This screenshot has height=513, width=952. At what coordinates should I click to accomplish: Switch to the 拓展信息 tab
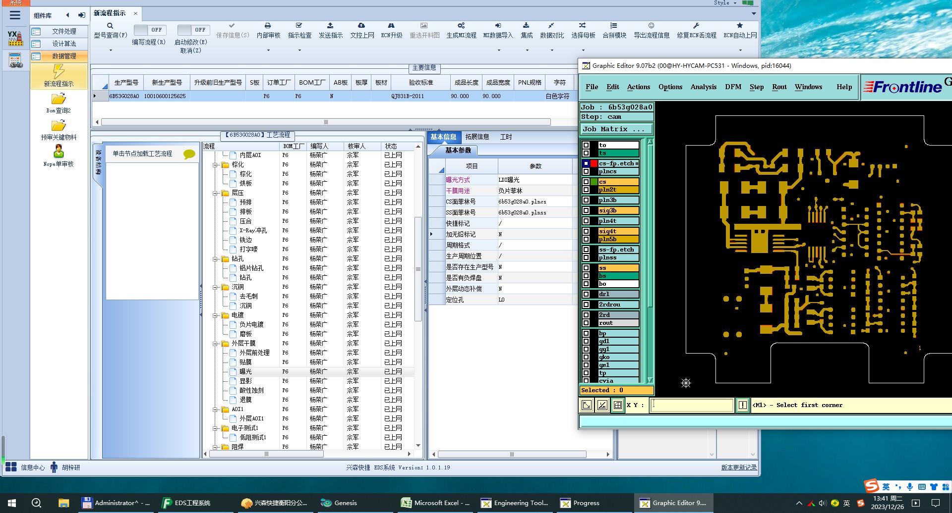coord(477,137)
